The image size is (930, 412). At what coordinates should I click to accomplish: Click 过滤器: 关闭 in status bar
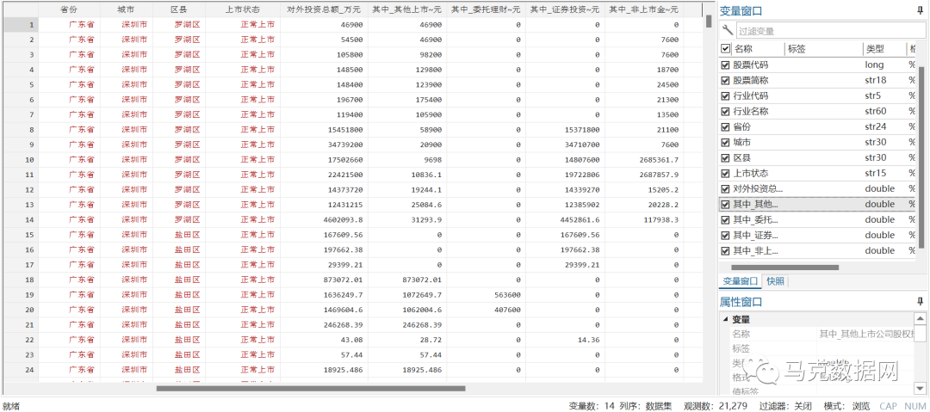point(785,406)
